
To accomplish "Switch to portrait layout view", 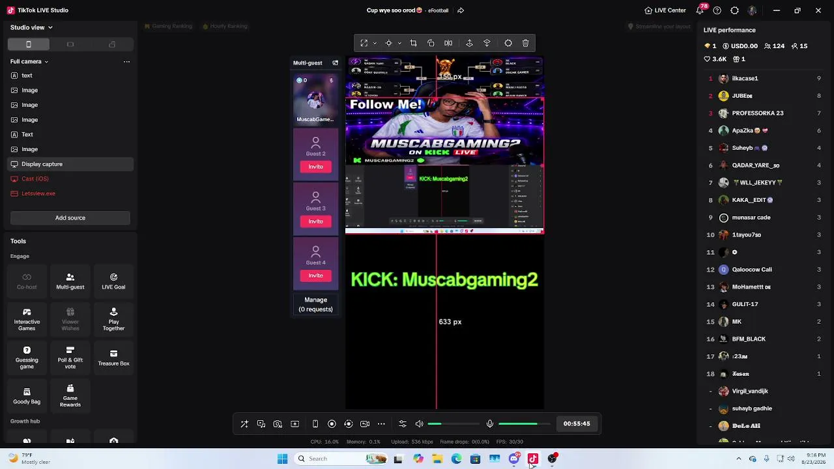I will (x=29, y=44).
